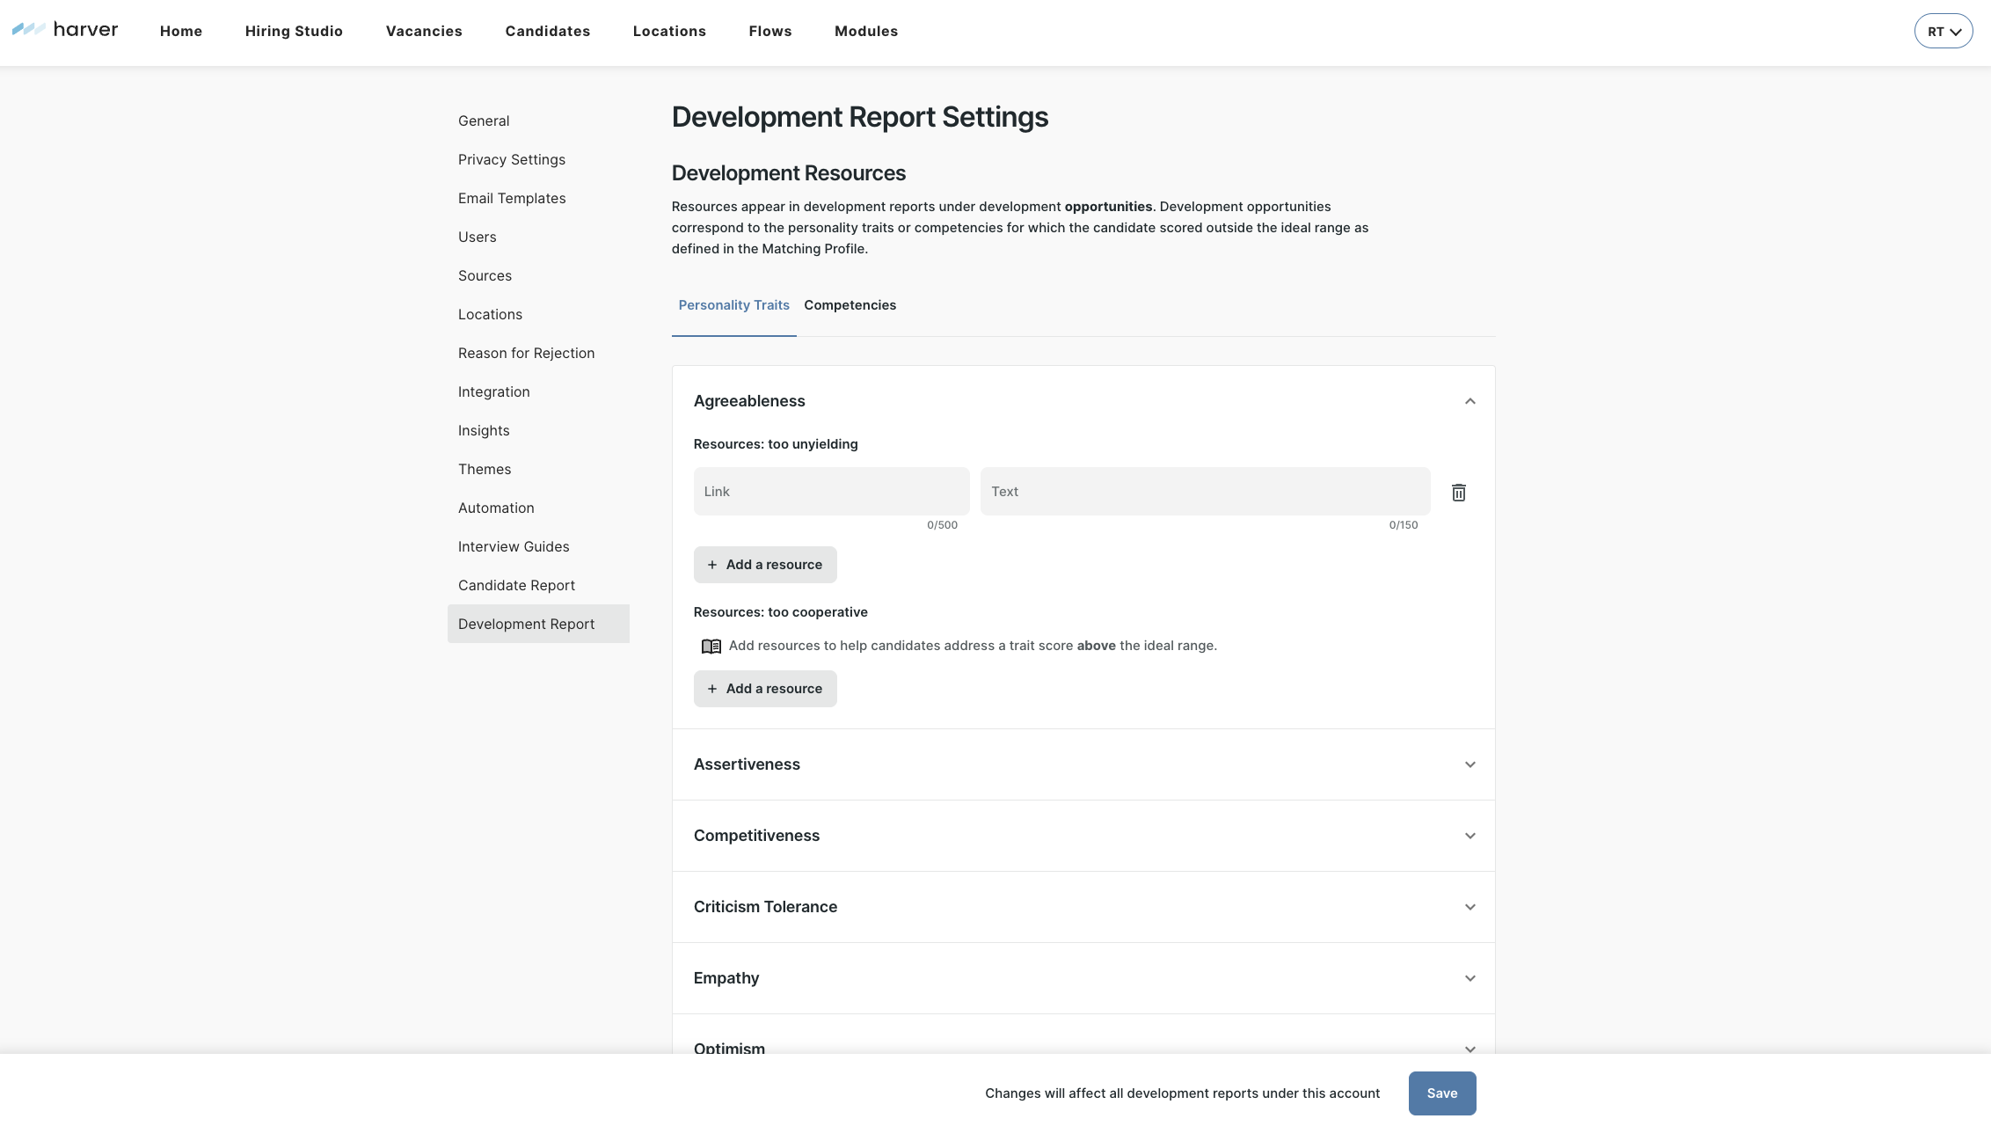Go to Candidates in top navigation

(x=547, y=32)
